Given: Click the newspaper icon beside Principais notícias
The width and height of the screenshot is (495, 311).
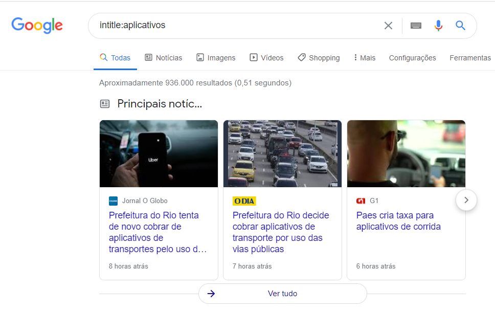Looking at the screenshot, I should 105,103.
